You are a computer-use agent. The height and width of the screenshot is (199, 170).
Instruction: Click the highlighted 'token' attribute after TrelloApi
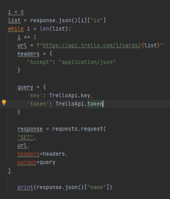[95, 104]
